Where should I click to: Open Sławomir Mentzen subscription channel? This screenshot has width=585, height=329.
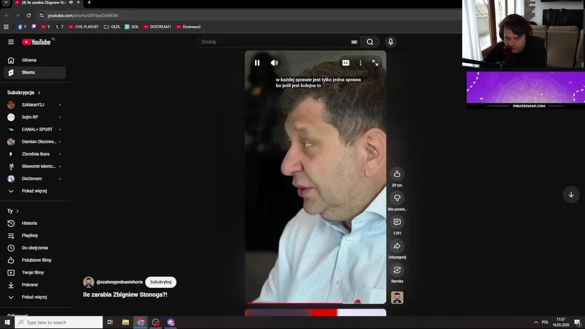point(35,167)
